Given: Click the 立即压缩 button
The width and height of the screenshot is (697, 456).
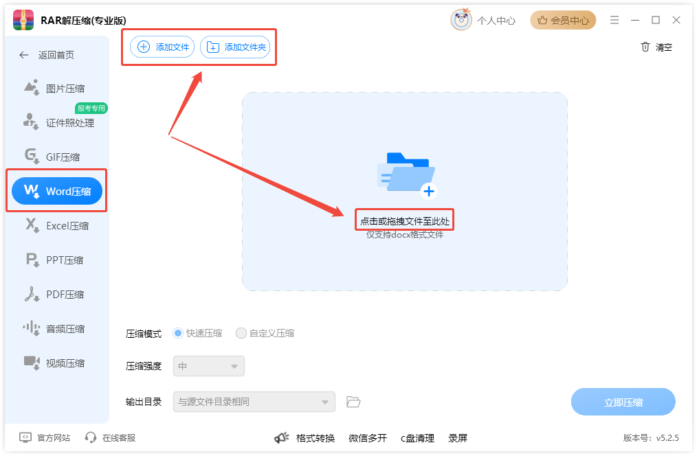Looking at the screenshot, I should click(623, 402).
